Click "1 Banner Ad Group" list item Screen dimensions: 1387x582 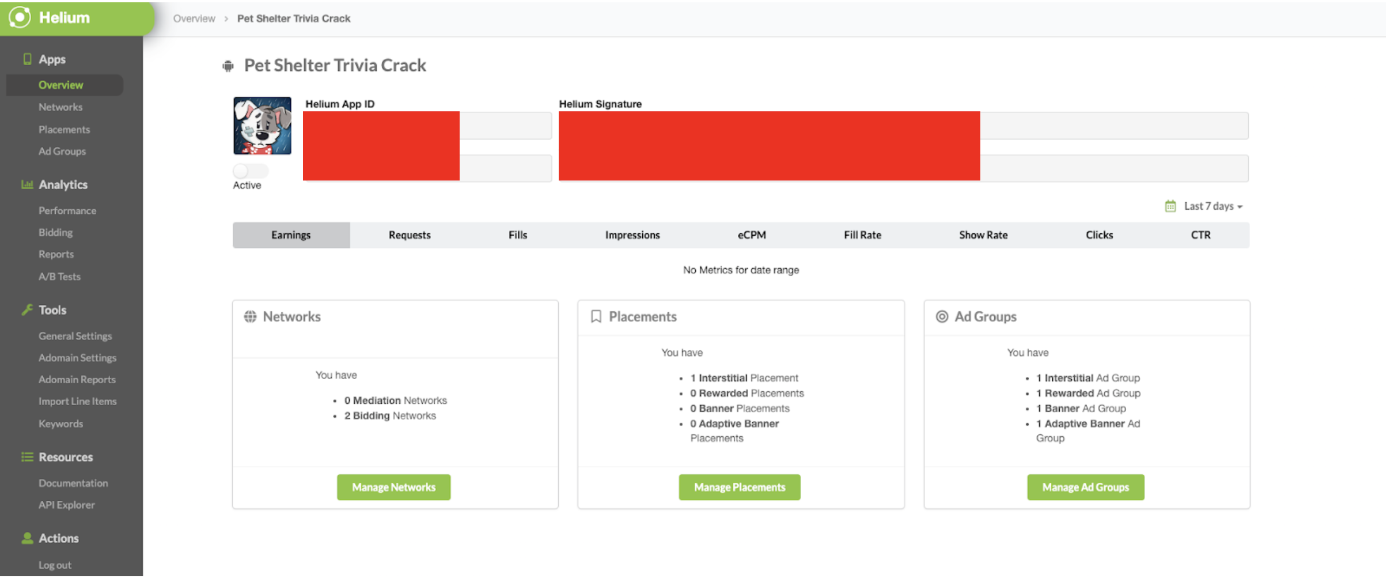coord(1081,408)
